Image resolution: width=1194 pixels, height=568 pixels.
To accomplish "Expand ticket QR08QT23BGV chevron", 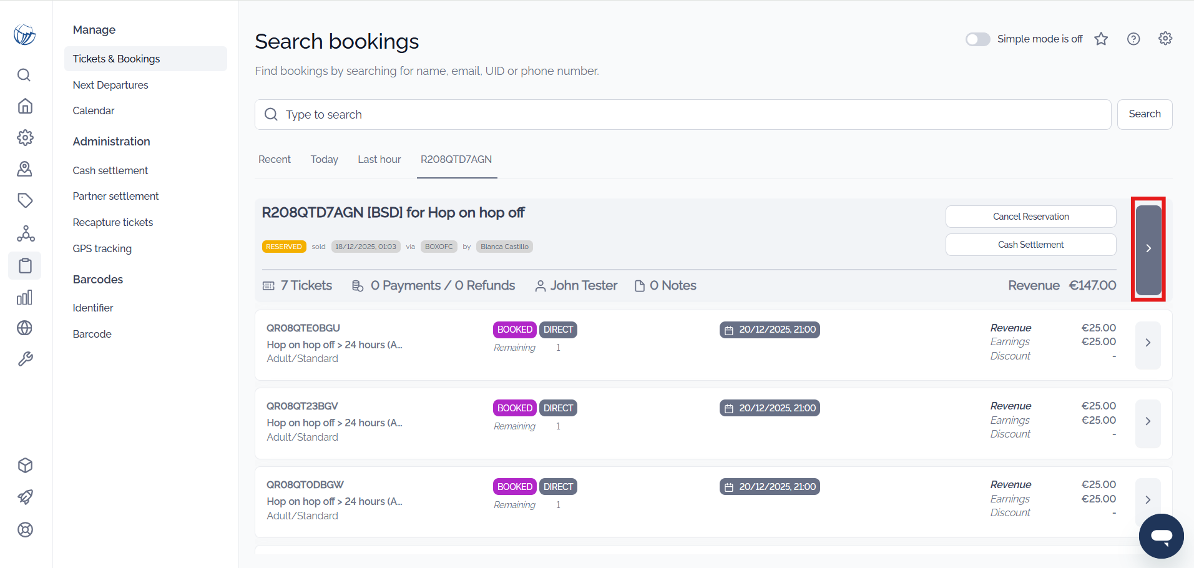I will tap(1148, 421).
